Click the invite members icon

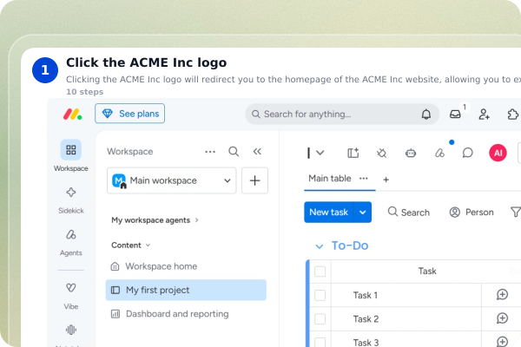(484, 115)
